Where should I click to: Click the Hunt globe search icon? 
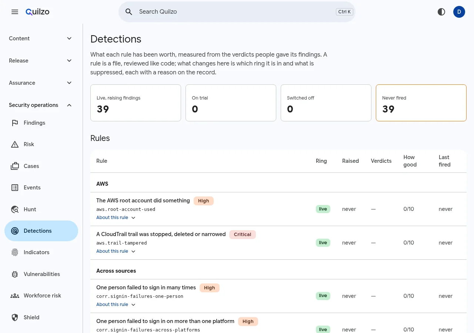pyautogui.click(x=15, y=209)
